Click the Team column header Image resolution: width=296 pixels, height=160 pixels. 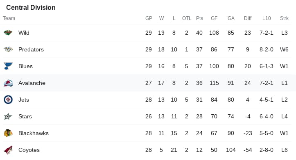coord(9,18)
